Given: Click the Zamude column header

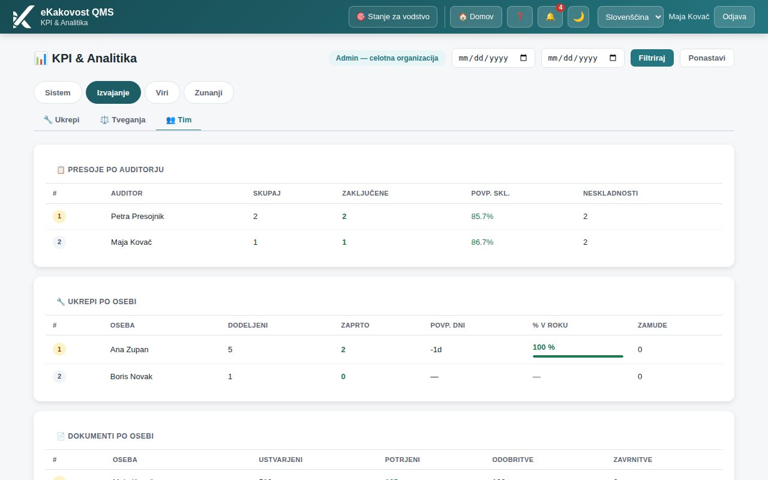Looking at the screenshot, I should pyautogui.click(x=652, y=325).
